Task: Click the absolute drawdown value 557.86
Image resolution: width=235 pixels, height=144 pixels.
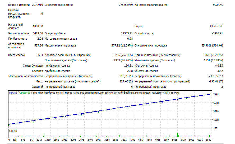Action: coord(39,45)
